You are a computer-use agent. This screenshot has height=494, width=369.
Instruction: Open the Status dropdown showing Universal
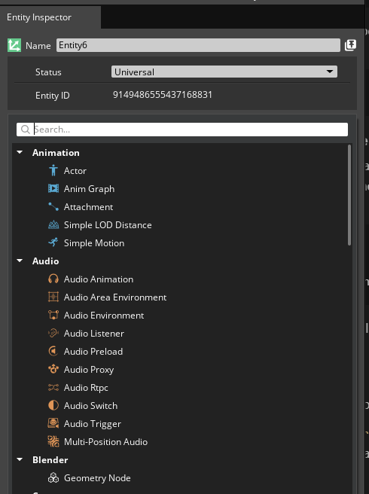224,72
